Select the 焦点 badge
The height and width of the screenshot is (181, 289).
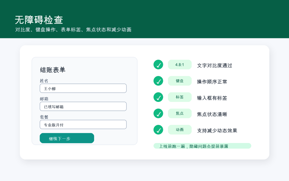[x=180, y=113]
